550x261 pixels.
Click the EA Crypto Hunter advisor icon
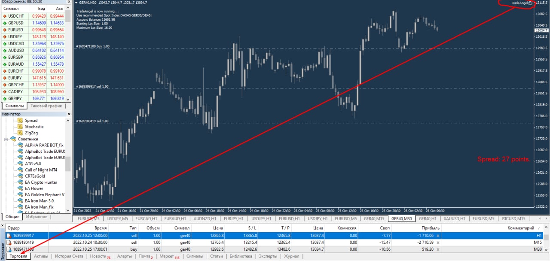click(20, 182)
